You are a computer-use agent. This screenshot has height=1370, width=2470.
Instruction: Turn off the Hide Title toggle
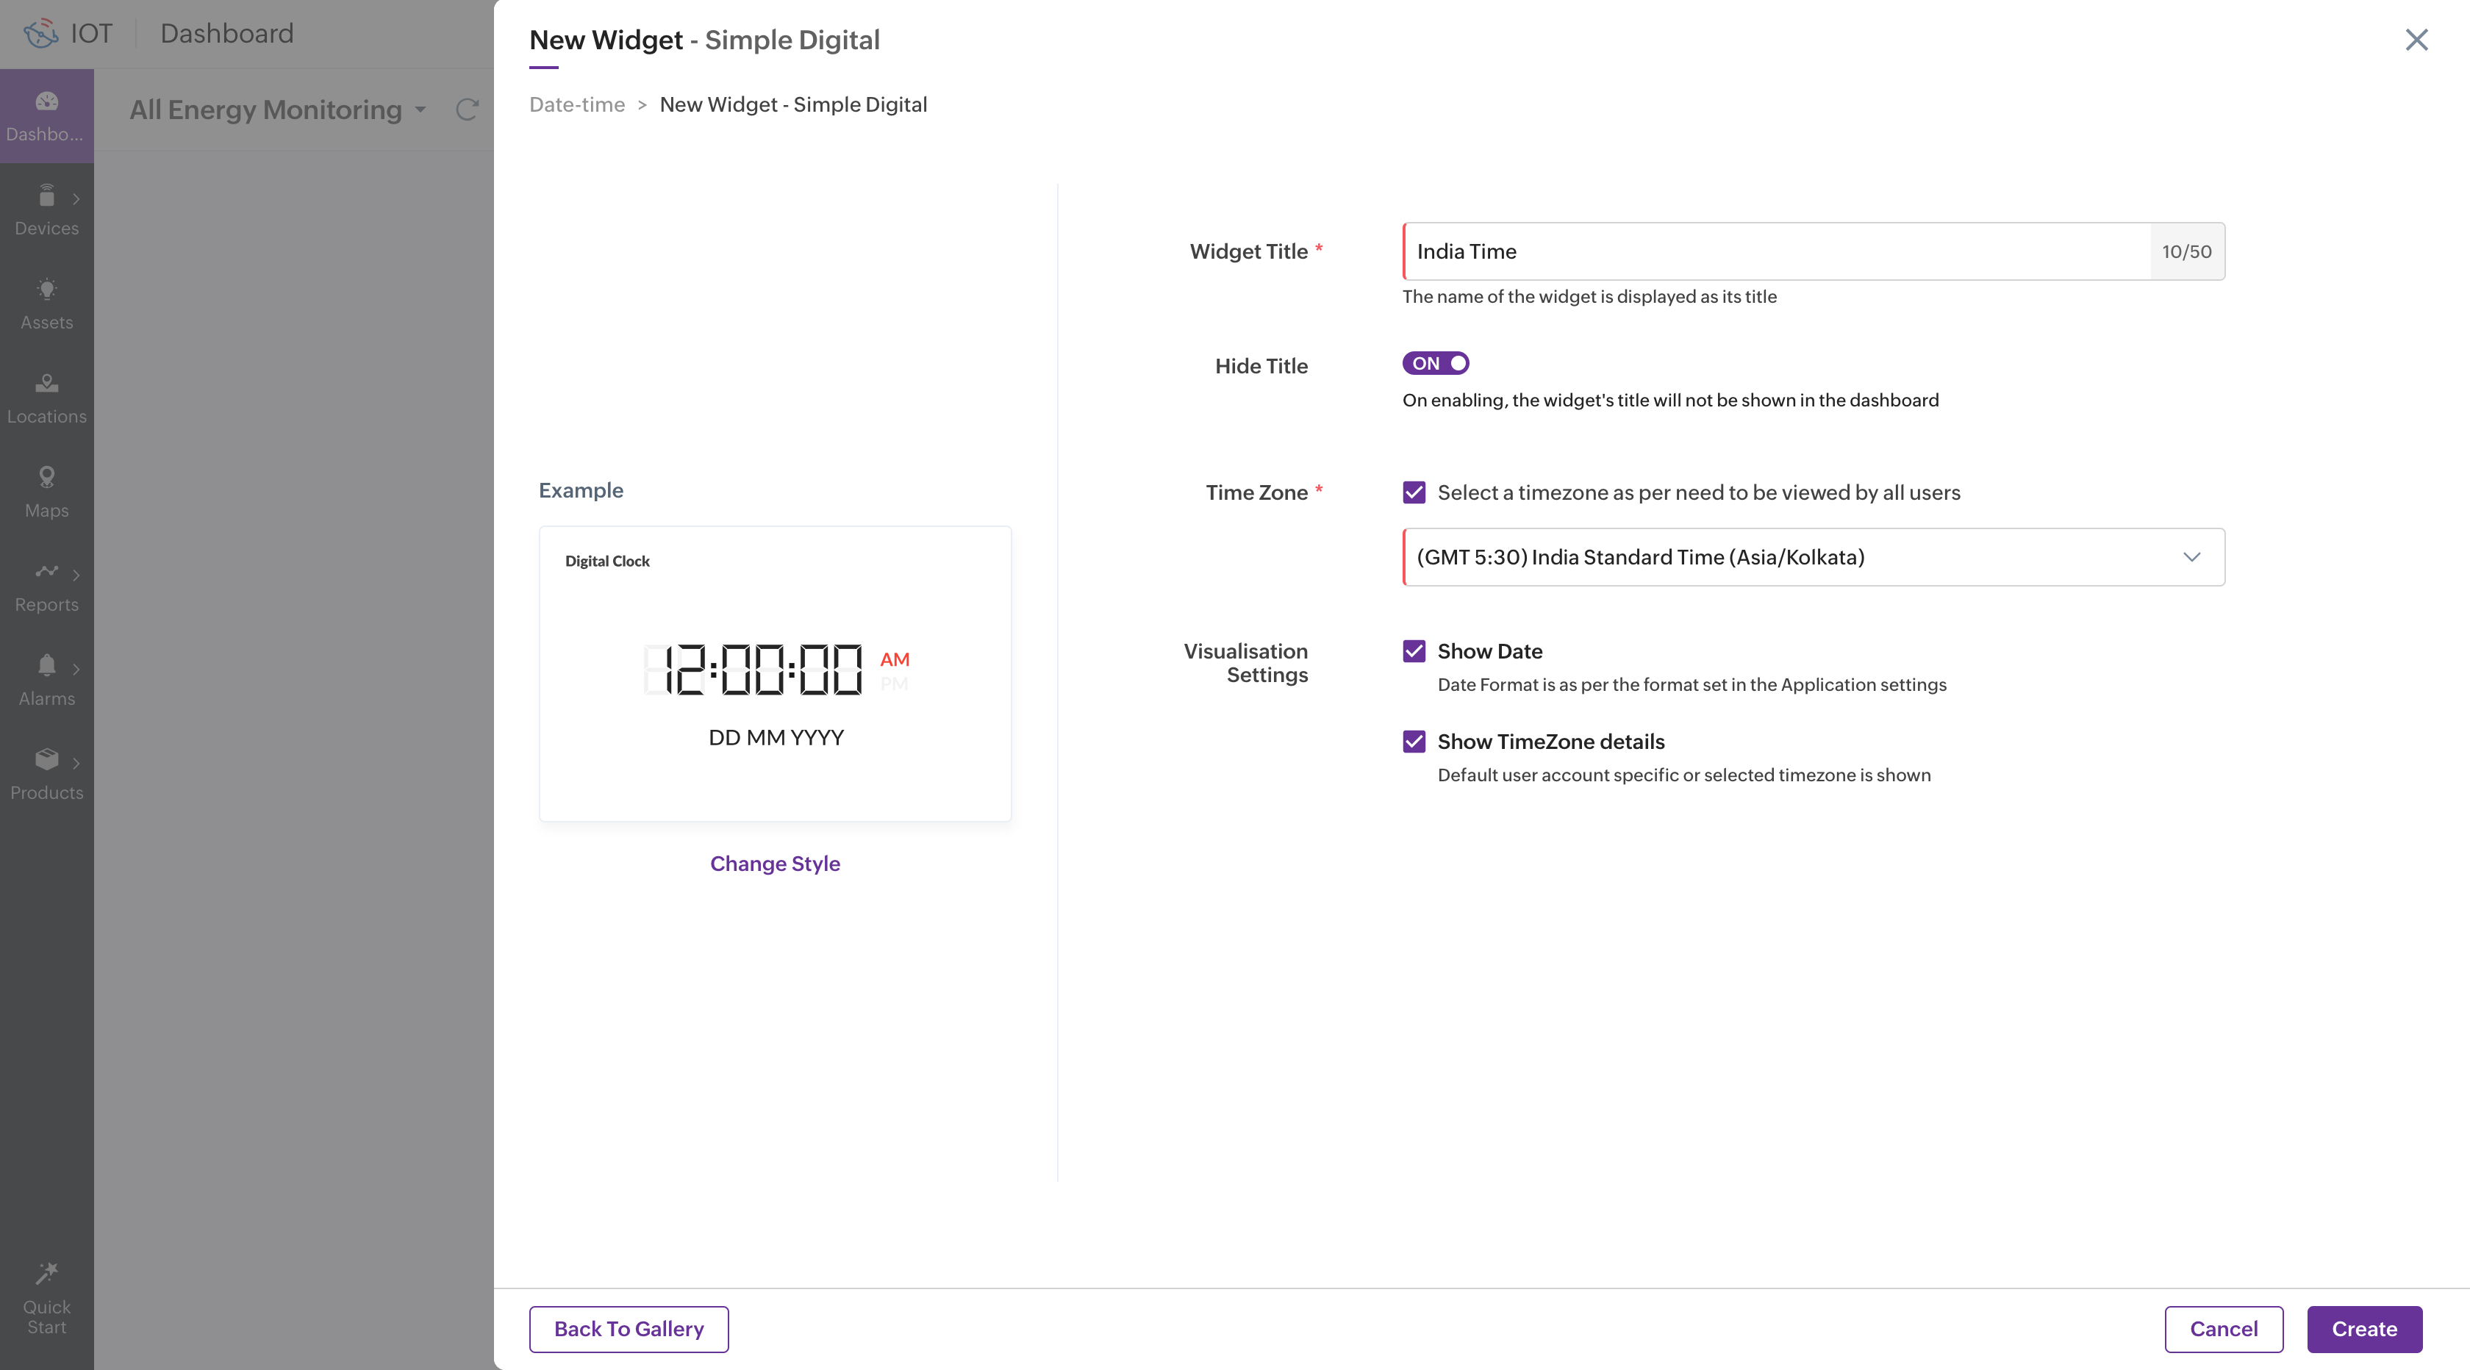coord(1434,363)
